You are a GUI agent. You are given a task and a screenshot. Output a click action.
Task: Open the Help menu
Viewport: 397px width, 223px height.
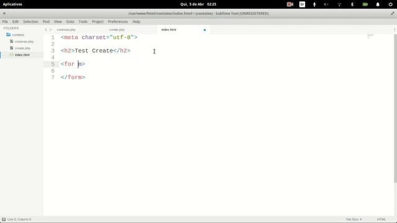pyautogui.click(x=136, y=22)
